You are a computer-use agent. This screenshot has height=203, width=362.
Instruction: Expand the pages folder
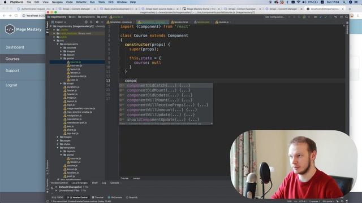(x=58, y=140)
